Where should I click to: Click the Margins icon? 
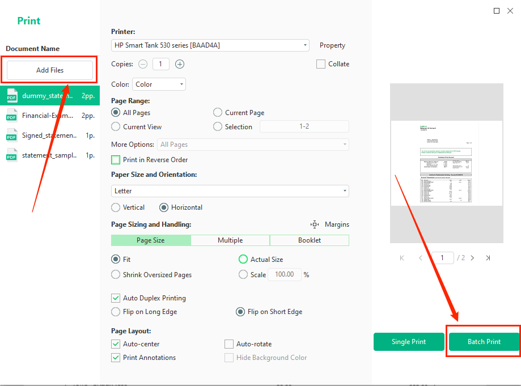(x=314, y=224)
